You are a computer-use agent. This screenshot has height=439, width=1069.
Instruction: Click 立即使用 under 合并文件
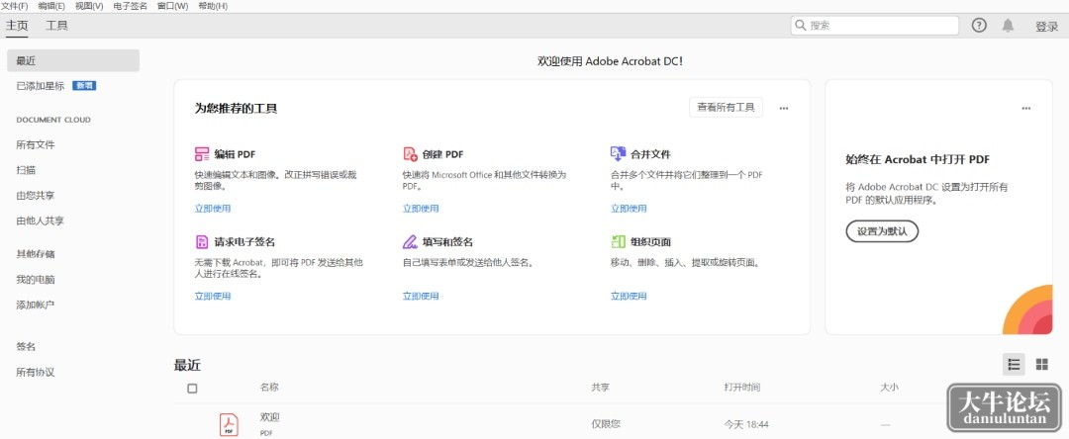click(629, 209)
